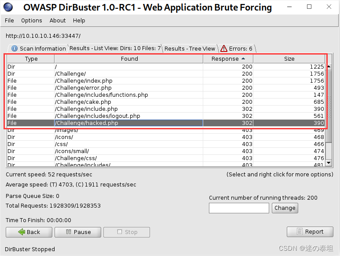340x256 pixels.
Task: Click the DirBuster Stopped status text
Action: point(30,249)
